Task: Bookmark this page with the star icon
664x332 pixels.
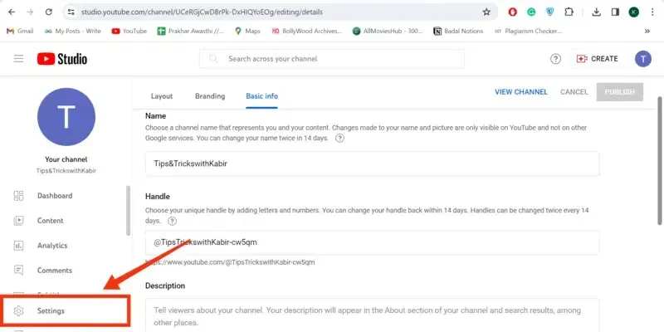Action: [x=486, y=12]
